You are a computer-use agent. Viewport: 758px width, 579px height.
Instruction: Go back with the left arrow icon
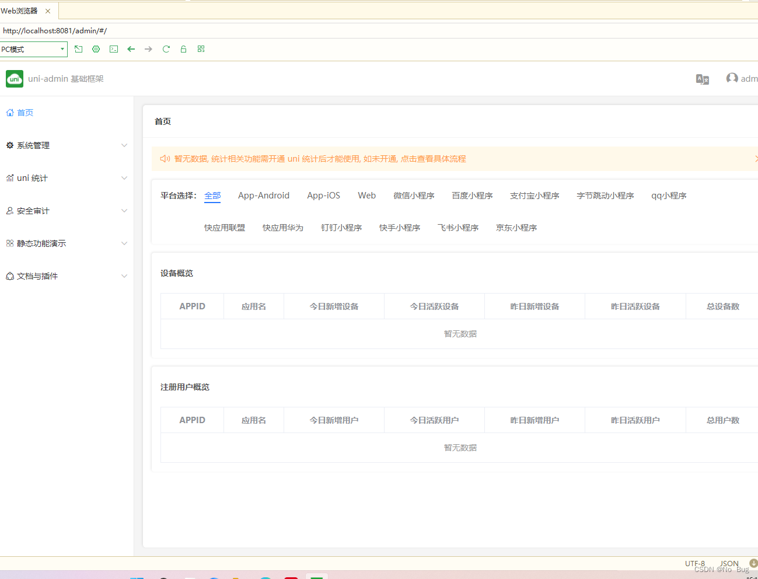[131, 49]
